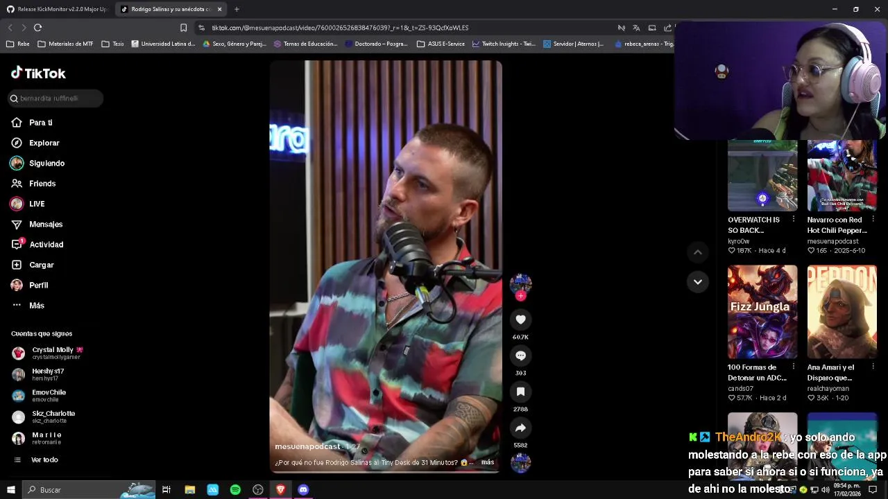Open options for 100 Formas video card
The height and width of the screenshot is (499, 888).
pyautogui.click(x=794, y=367)
